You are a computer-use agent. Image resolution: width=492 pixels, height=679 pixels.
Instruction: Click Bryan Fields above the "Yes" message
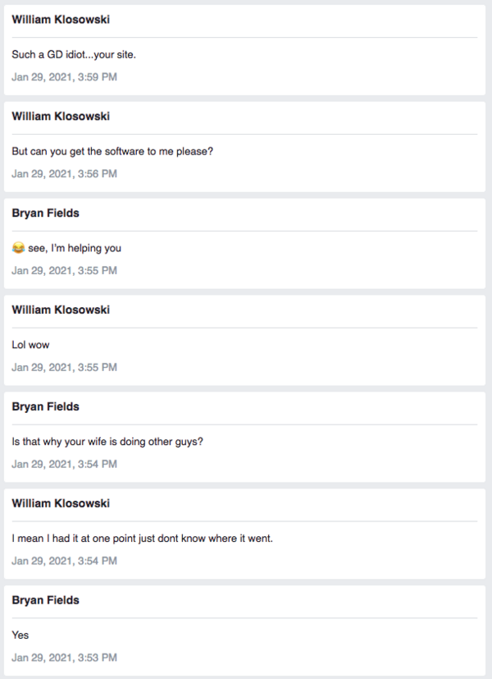46,601
